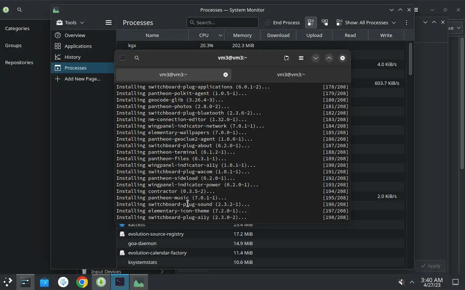The height and width of the screenshot is (290, 465).
Task: Click the new tab icon in terminal
Action: point(286,58)
